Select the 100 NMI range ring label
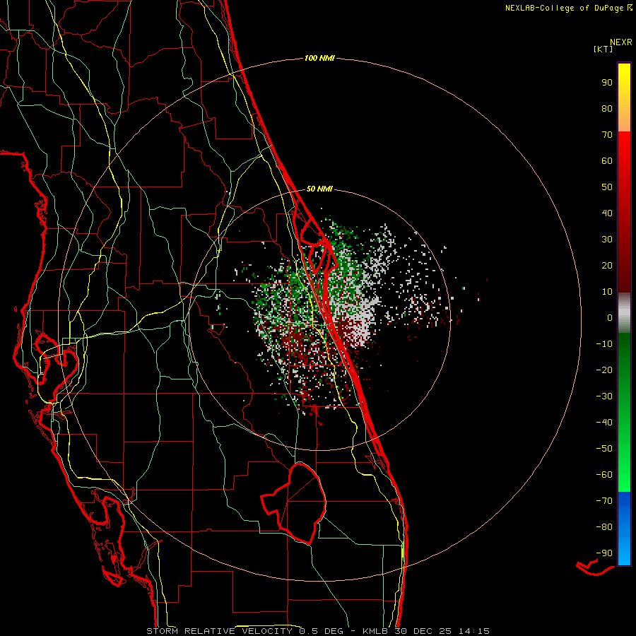This screenshot has width=636, height=636. click(x=319, y=58)
